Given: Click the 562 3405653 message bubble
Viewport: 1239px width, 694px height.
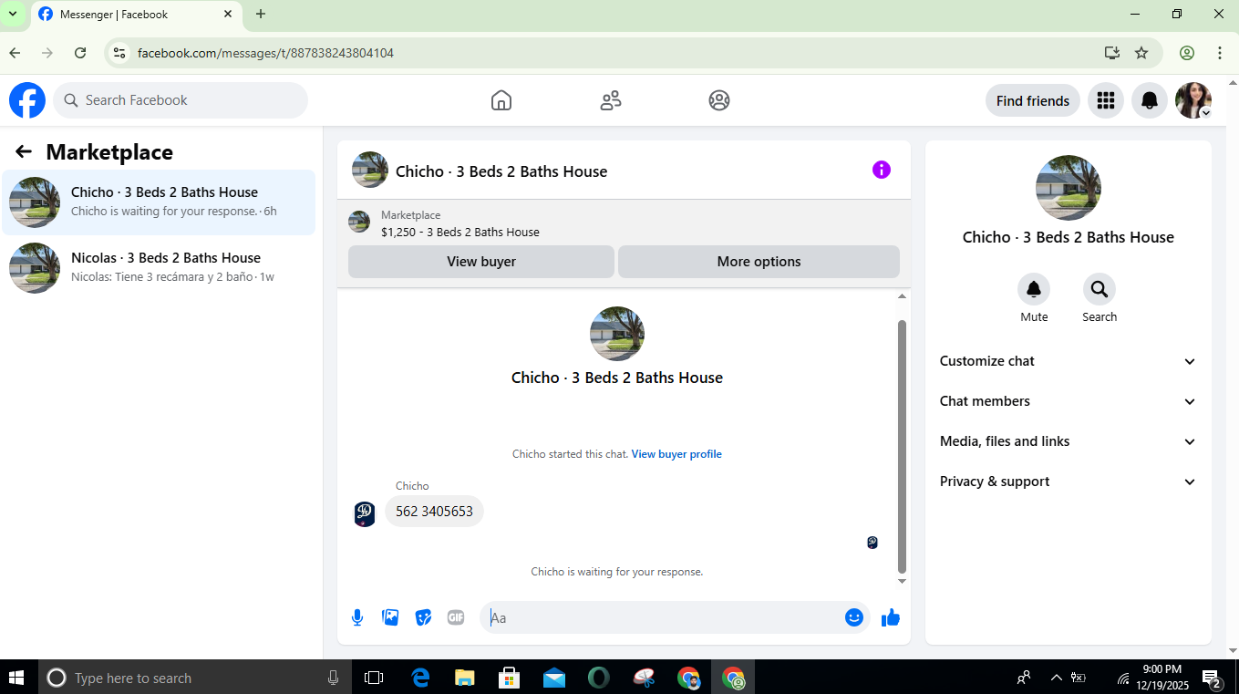Looking at the screenshot, I should (x=434, y=512).
